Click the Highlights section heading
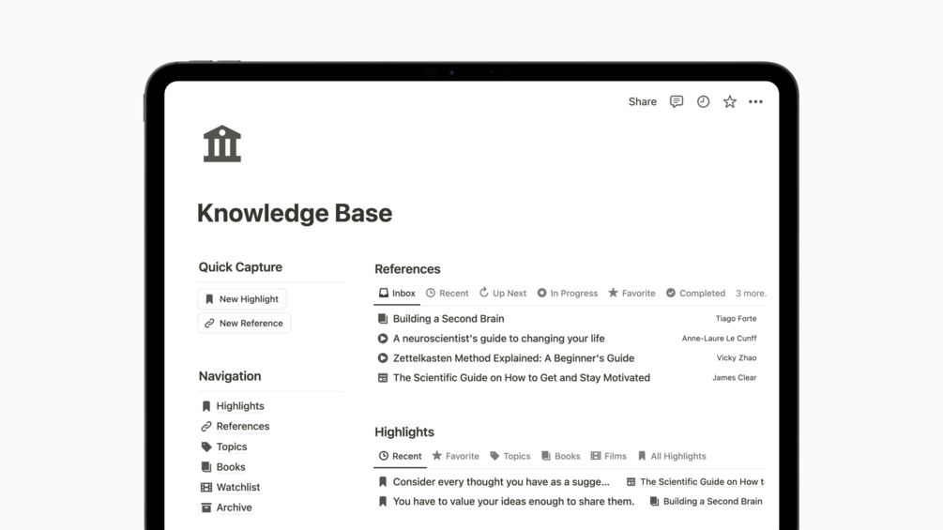The height and width of the screenshot is (530, 943). 404,432
